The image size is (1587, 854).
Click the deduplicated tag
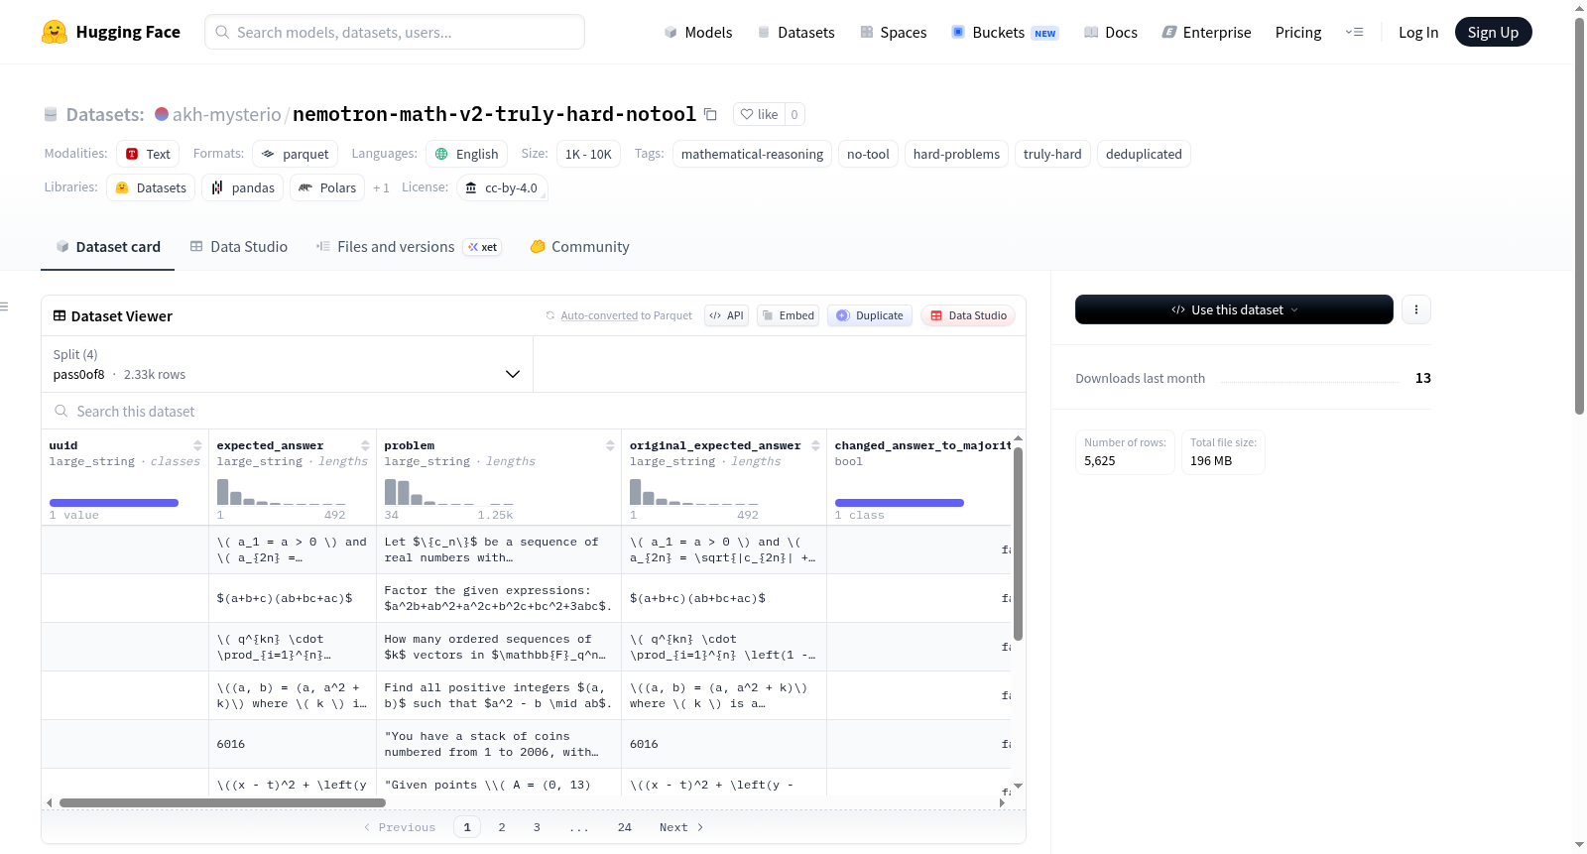pyautogui.click(x=1144, y=154)
